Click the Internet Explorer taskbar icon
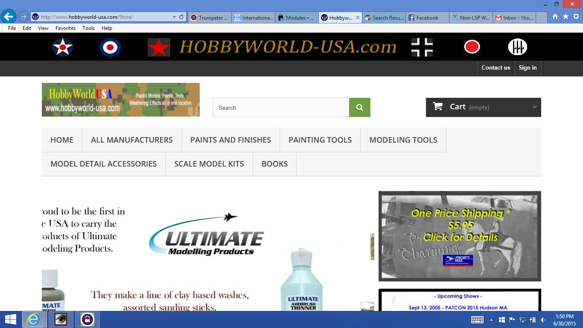Screen dimensions: 583x328 (x=33, y=319)
